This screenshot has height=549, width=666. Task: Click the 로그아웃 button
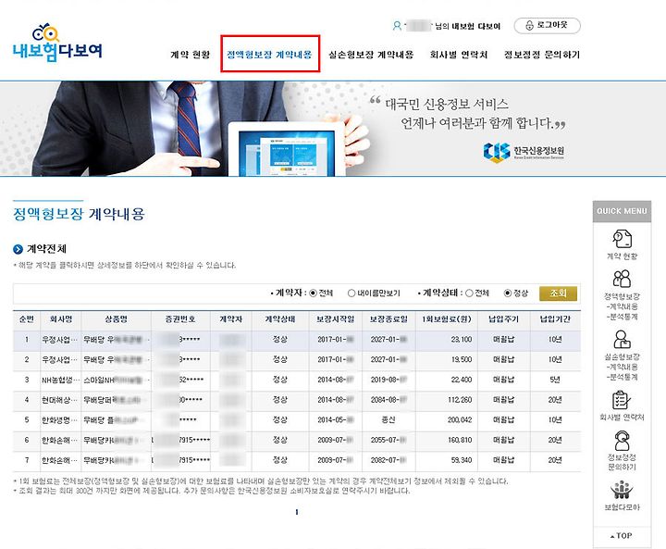pyautogui.click(x=547, y=26)
